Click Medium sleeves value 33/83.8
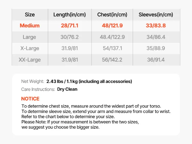Image resolution: width=192 pixels, height=144 pixels. [156, 26]
